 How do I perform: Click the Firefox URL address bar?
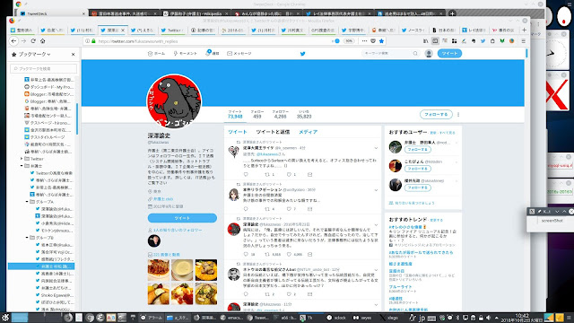pos(213,41)
